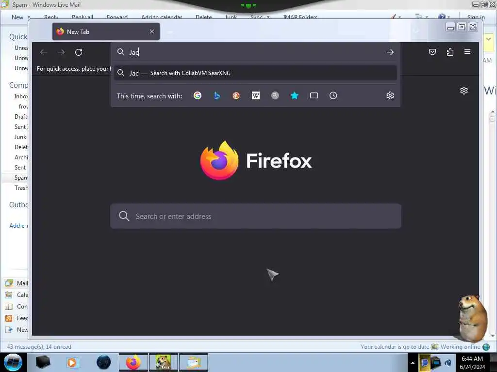Click Windows Live Mail taskbar button
Screen dimensions: 497x372
194,362
